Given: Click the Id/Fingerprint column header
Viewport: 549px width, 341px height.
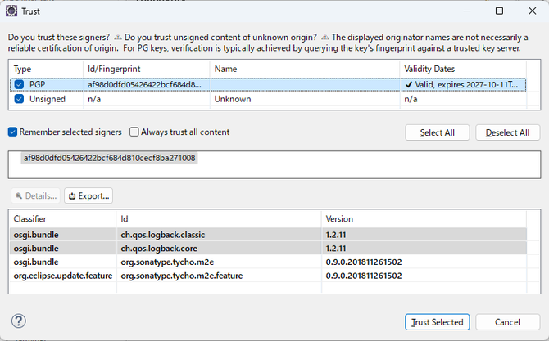Looking at the screenshot, I should pos(115,69).
